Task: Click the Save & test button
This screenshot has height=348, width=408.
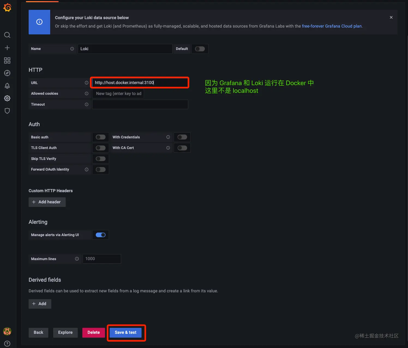Action: (x=125, y=332)
